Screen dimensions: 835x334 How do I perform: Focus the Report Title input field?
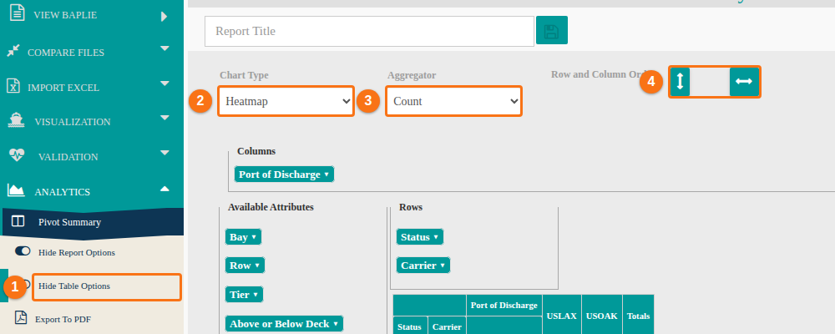[x=370, y=31]
